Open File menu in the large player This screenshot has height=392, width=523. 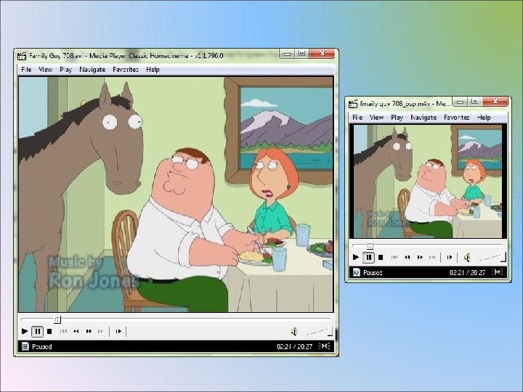pyautogui.click(x=26, y=70)
